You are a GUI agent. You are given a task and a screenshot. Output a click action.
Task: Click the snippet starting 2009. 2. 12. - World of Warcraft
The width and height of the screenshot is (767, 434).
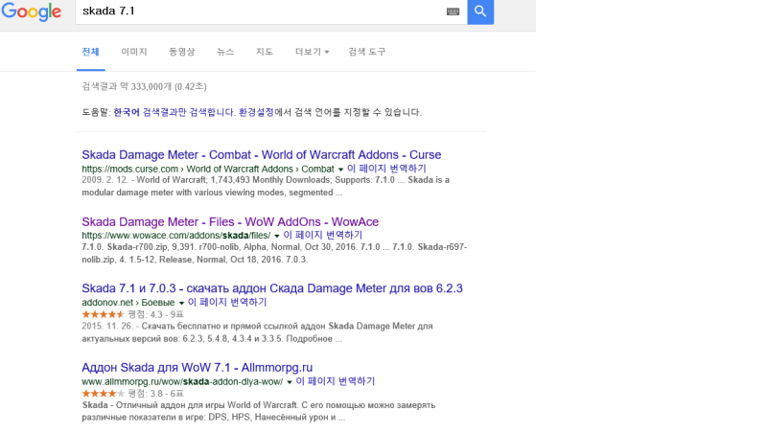coord(266,186)
